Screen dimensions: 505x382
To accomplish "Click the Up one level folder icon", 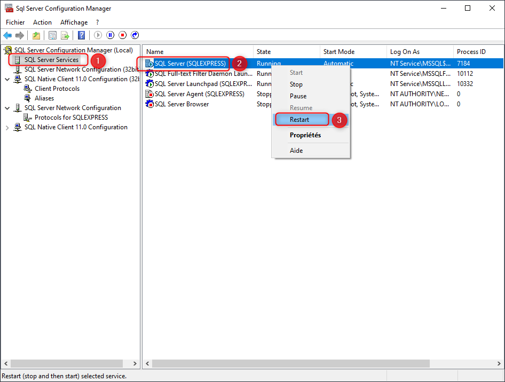I will tap(36, 35).
